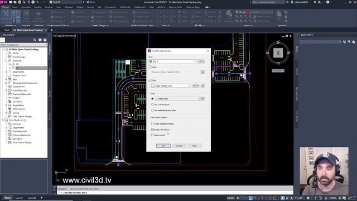Open the Analyze ribbon tab

(x=49, y=7)
